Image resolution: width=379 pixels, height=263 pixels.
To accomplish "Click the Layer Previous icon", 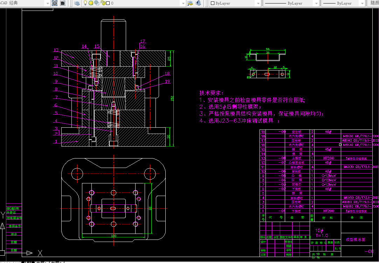I will (199, 3).
